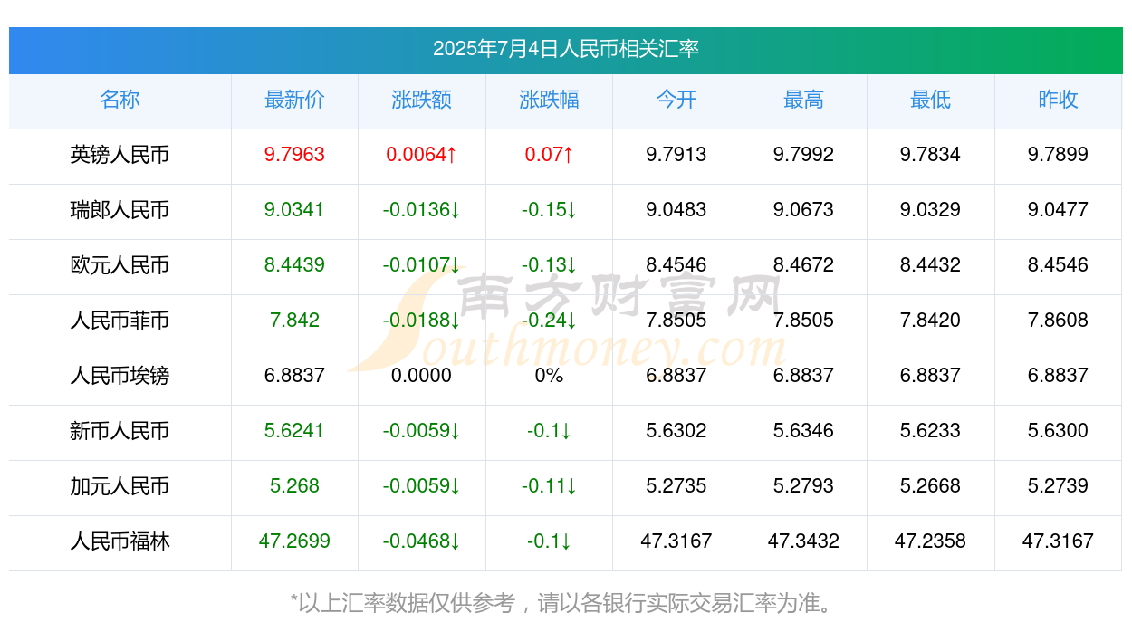Click the 最新价 column header

coord(294,100)
